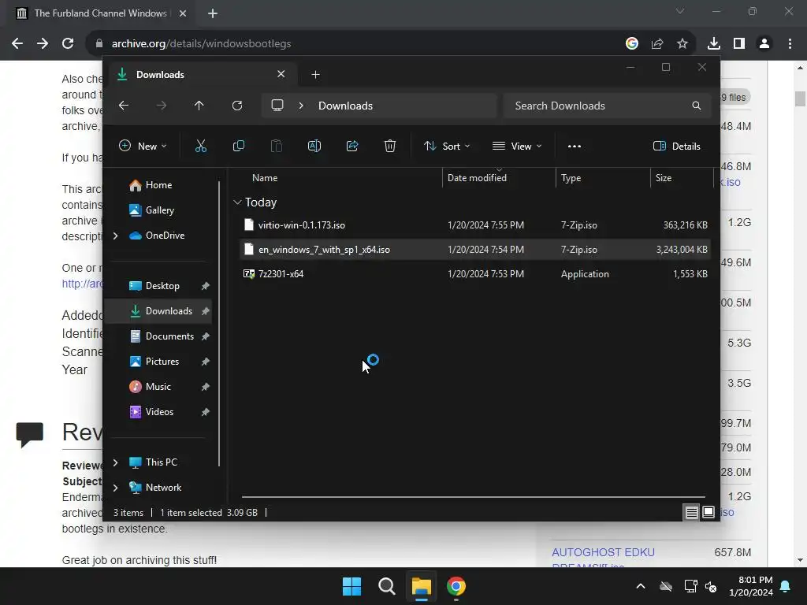Open taskbar Search
Viewport: 807px width, 605px height.
coord(386,586)
